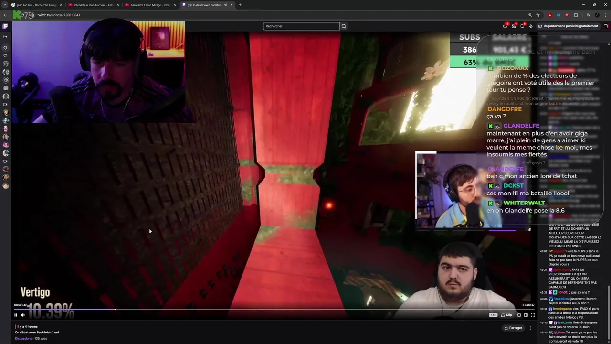Screen dimensions: 611x344
Task: Open the more options menu beside Partager
Action: pos(530,328)
